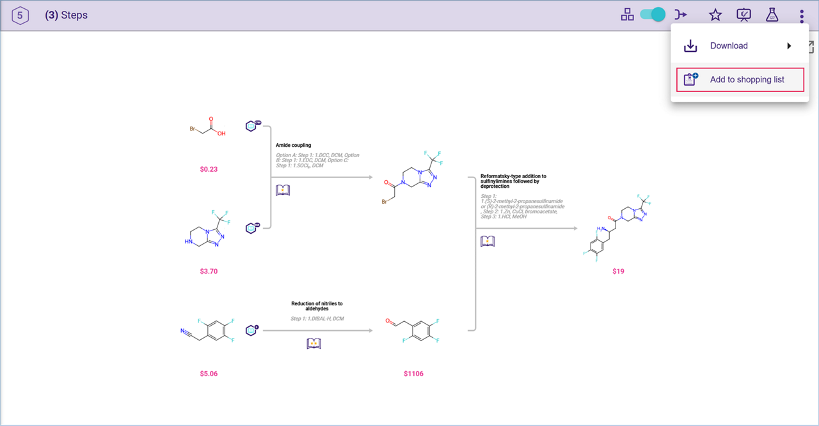Image resolution: width=819 pixels, height=426 pixels.
Task: Choose Add to shopping list
Action: [x=740, y=80]
